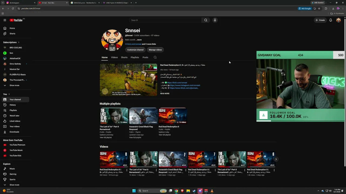Viewport: 346px width, 194px height.
Task: Click the Ask Google button
Action: 305,8
